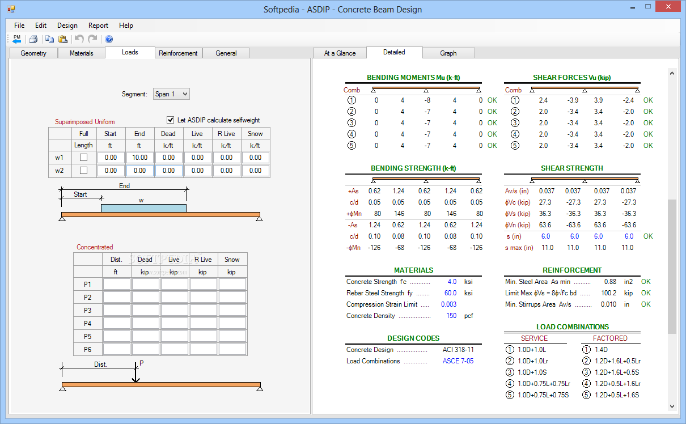Open Help via the blue question icon
This screenshot has height=424, width=686.
tap(109, 39)
